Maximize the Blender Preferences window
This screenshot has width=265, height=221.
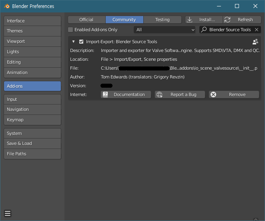coord(237,6)
